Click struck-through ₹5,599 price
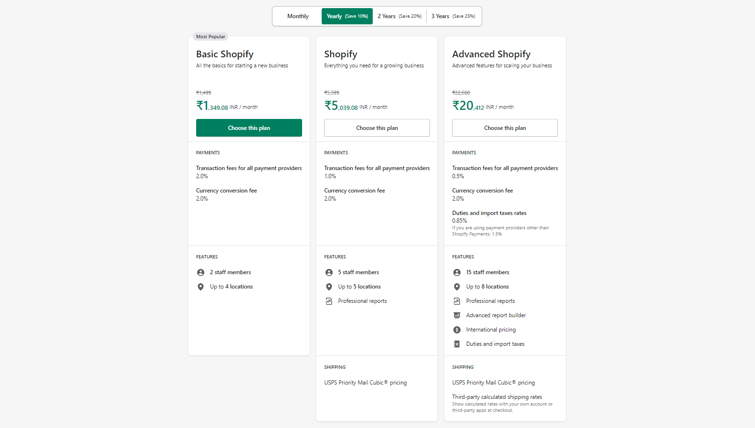 click(332, 93)
